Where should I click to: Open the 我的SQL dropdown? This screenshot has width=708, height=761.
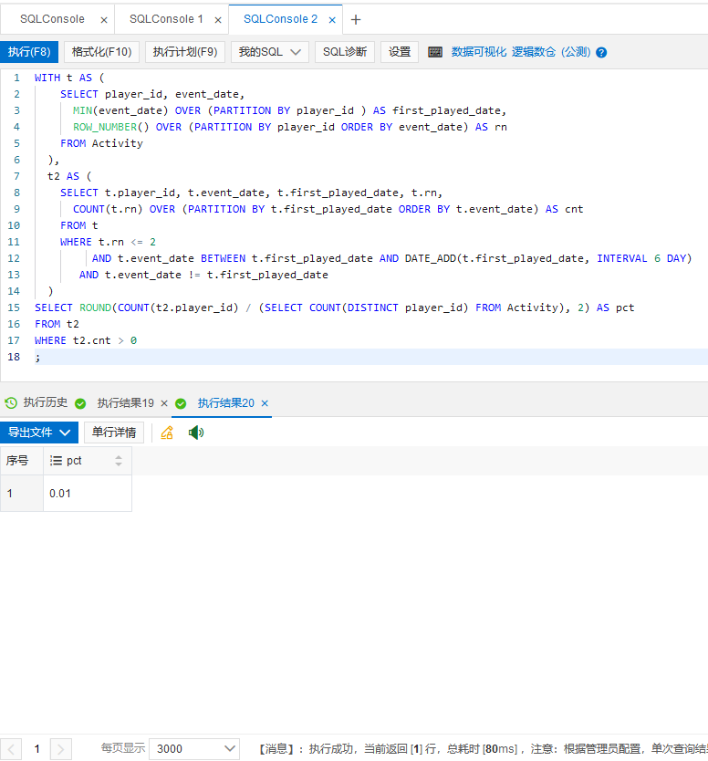pos(270,52)
